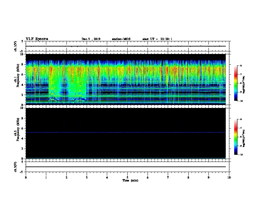
Task: Click time axis tick label "1"
Action: point(46,178)
